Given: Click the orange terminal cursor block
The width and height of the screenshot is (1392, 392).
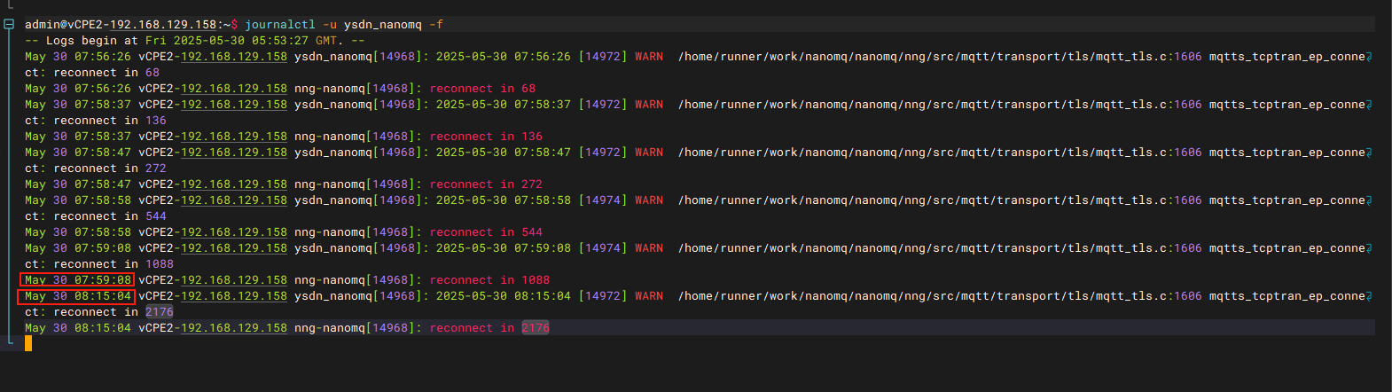Looking at the screenshot, I should [28, 343].
